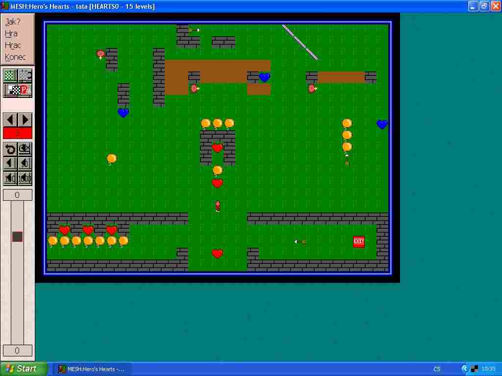Click the clock in the system tray
The height and width of the screenshot is (376, 502).
(489, 369)
